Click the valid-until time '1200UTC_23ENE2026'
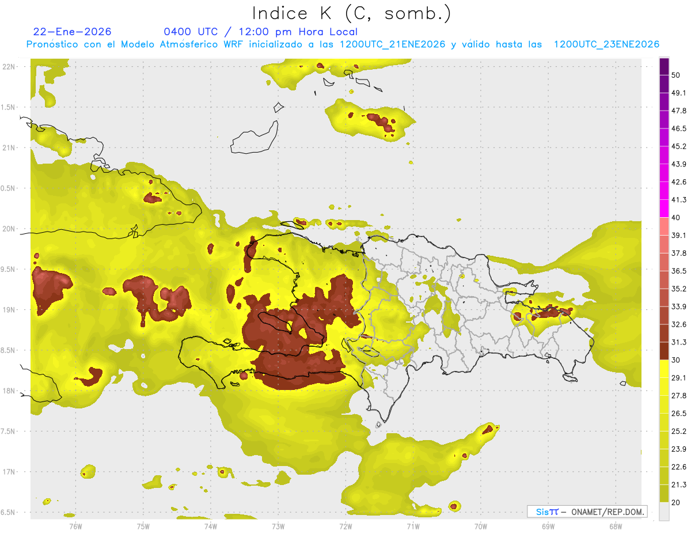This screenshot has height=534, width=691. coord(606,44)
